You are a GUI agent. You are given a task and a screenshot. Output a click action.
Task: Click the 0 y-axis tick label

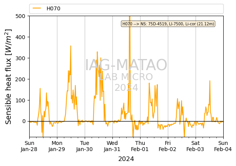(x=24, y=122)
